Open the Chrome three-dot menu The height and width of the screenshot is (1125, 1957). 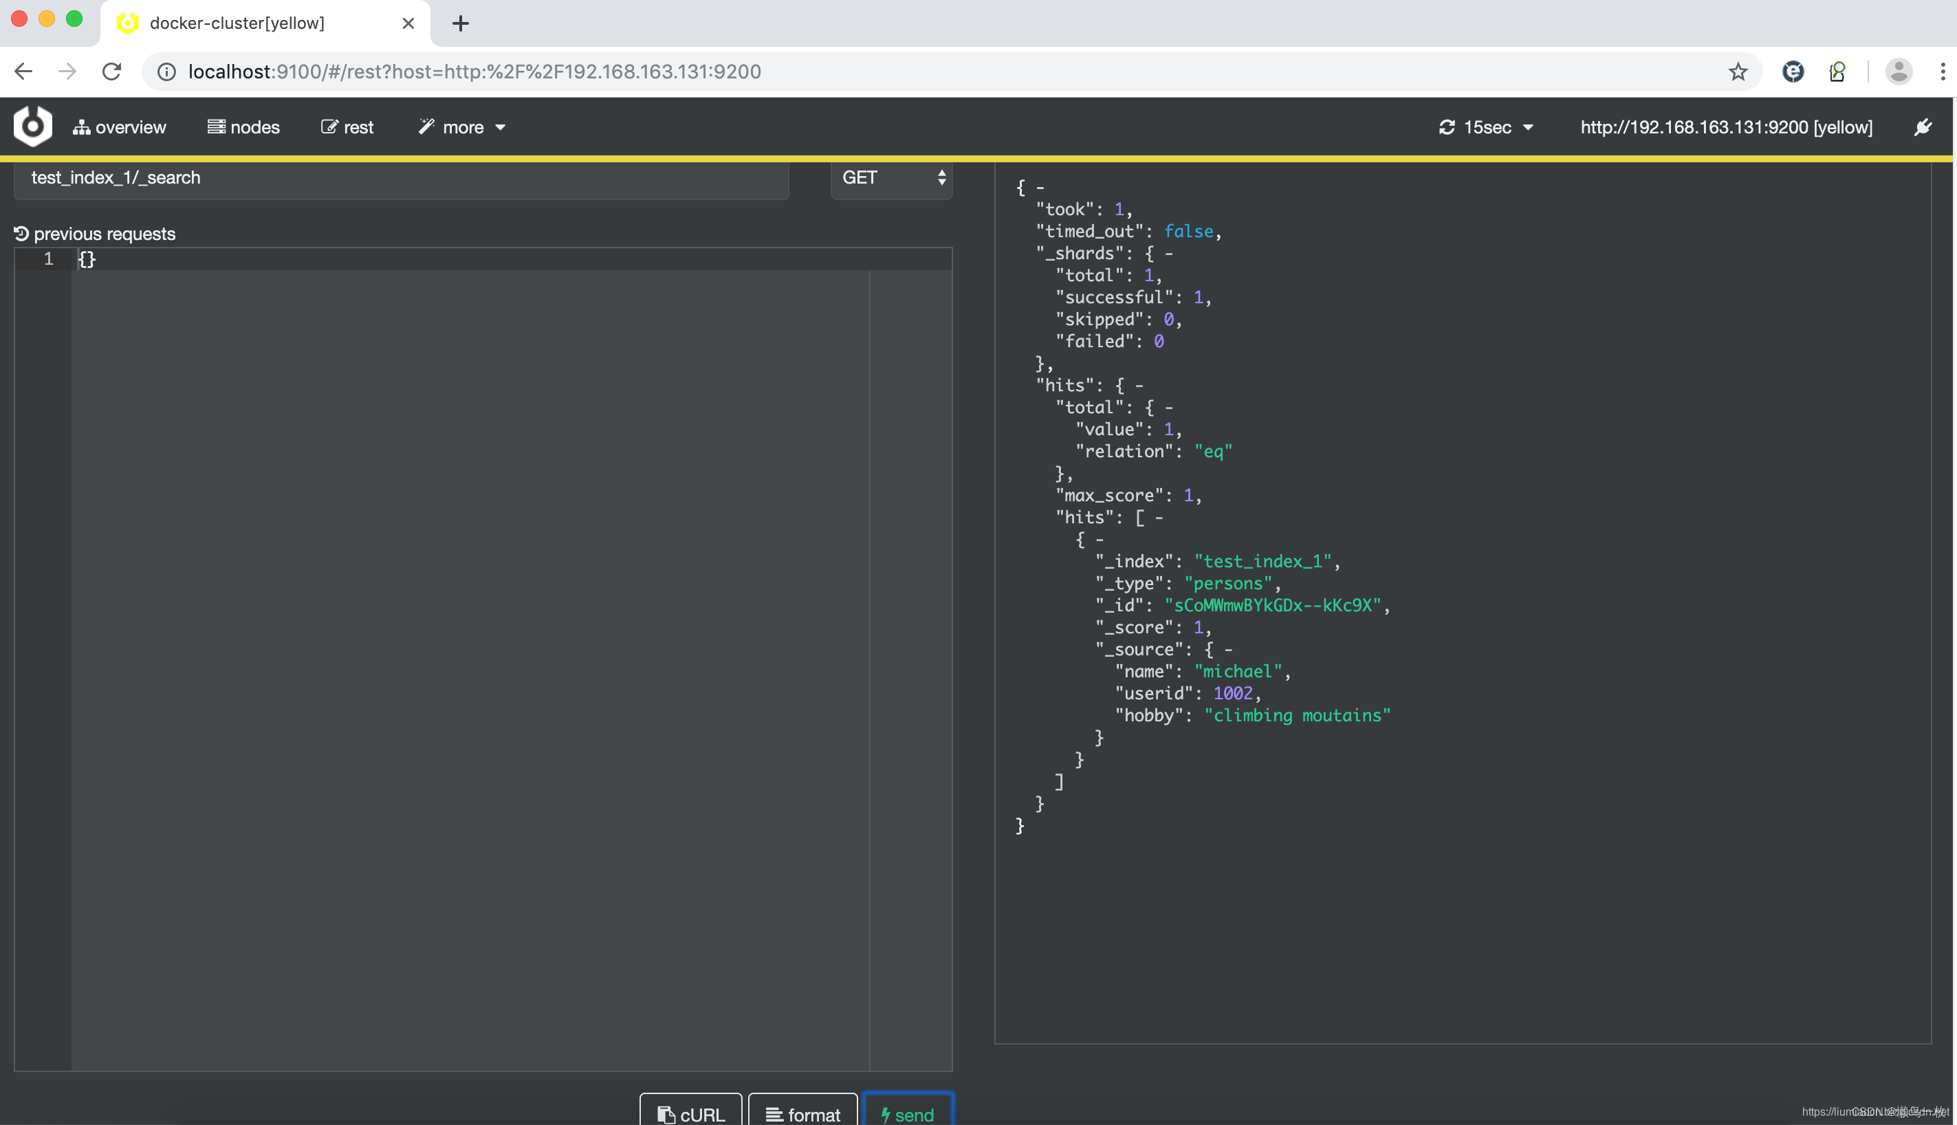tap(1943, 72)
